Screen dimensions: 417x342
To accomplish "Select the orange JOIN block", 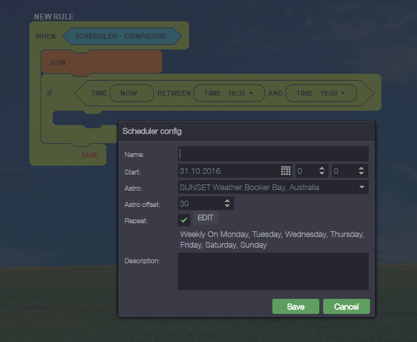I will [x=101, y=63].
